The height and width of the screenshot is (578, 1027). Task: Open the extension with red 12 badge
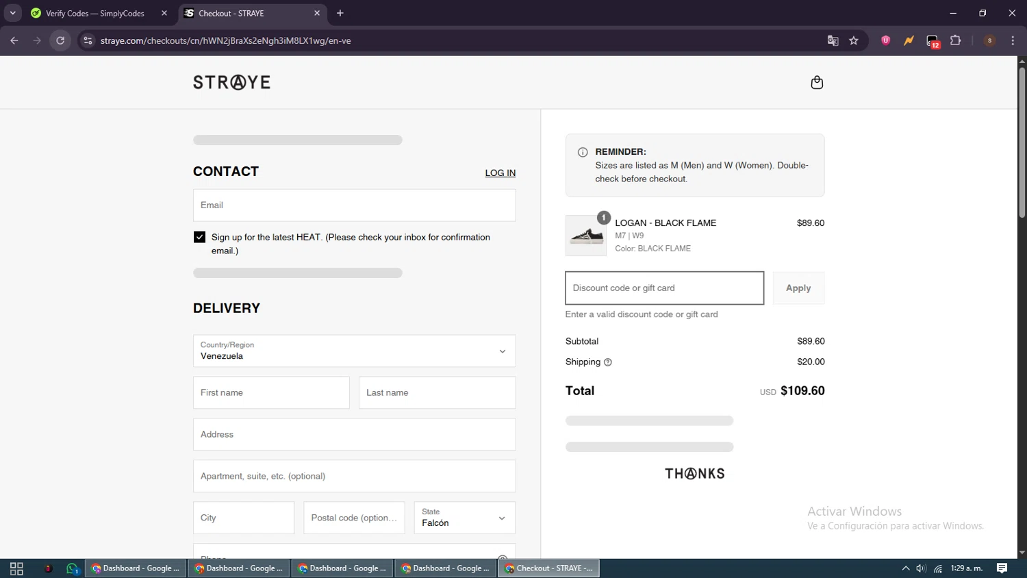pos(933,41)
